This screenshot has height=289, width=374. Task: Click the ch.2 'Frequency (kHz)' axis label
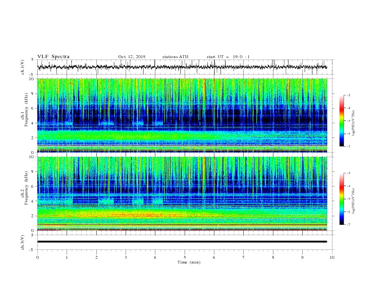(x=26, y=188)
